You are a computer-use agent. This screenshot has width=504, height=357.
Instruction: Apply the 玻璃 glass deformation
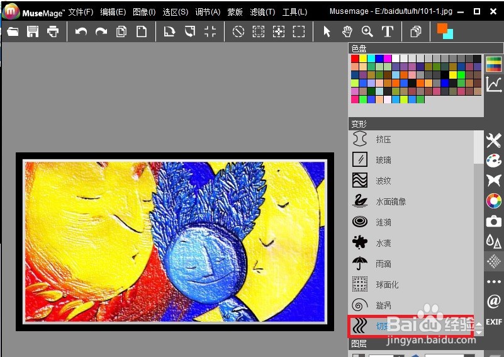[411, 160]
